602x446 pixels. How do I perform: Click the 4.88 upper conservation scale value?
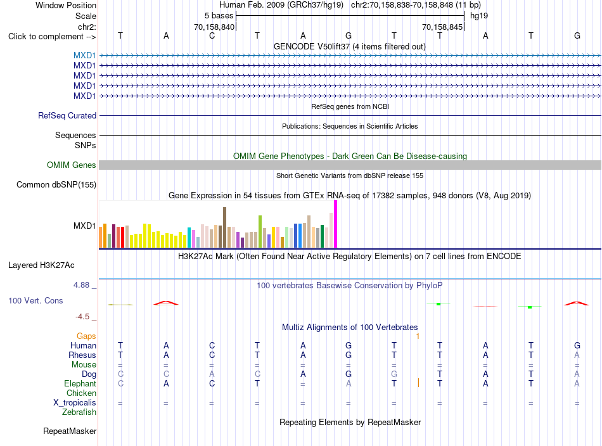point(81,285)
